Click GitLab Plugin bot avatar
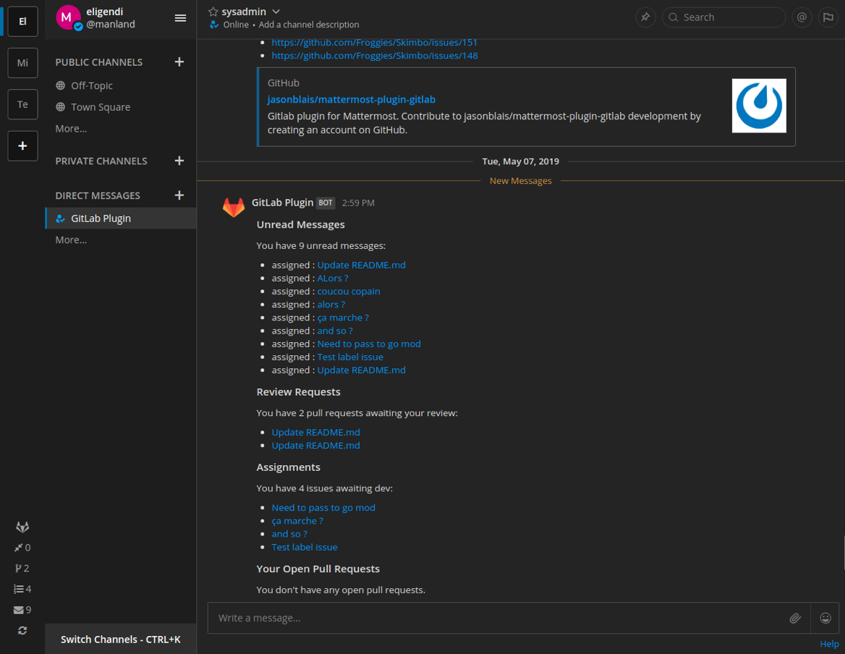Image resolution: width=845 pixels, height=654 pixels. click(x=234, y=208)
